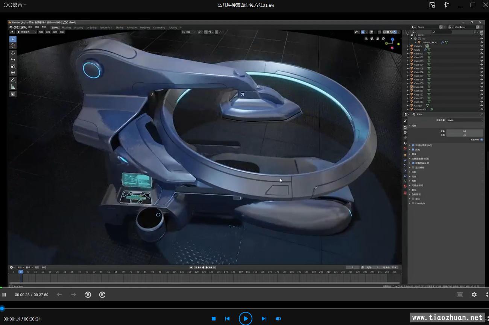
Task: Click the viewport samples field showing 16
Action: pos(465,135)
